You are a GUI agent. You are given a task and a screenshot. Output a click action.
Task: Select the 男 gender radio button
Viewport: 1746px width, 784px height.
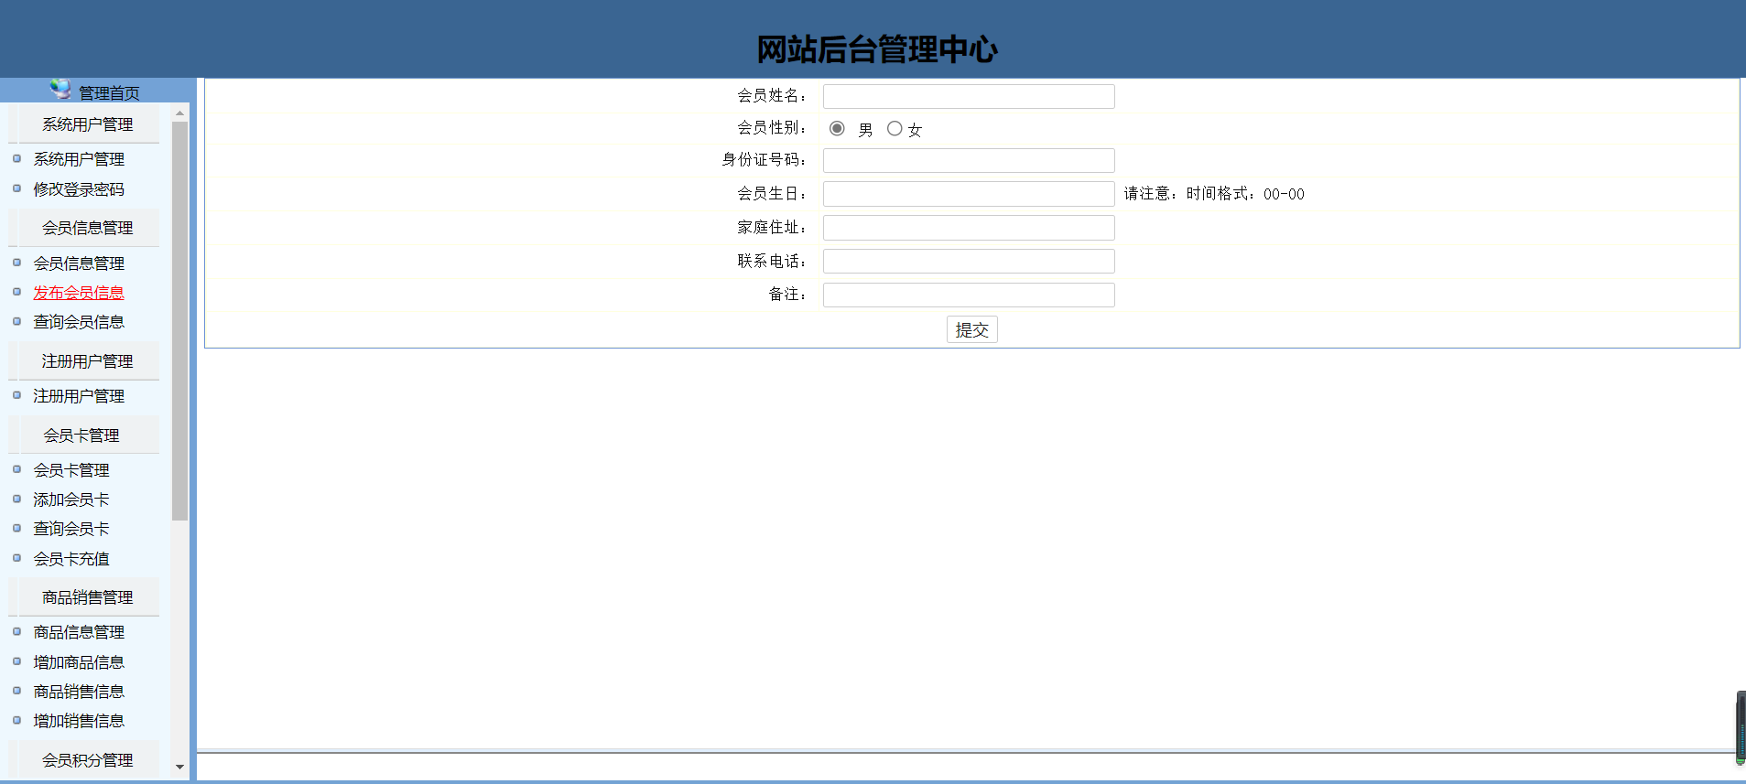(837, 129)
